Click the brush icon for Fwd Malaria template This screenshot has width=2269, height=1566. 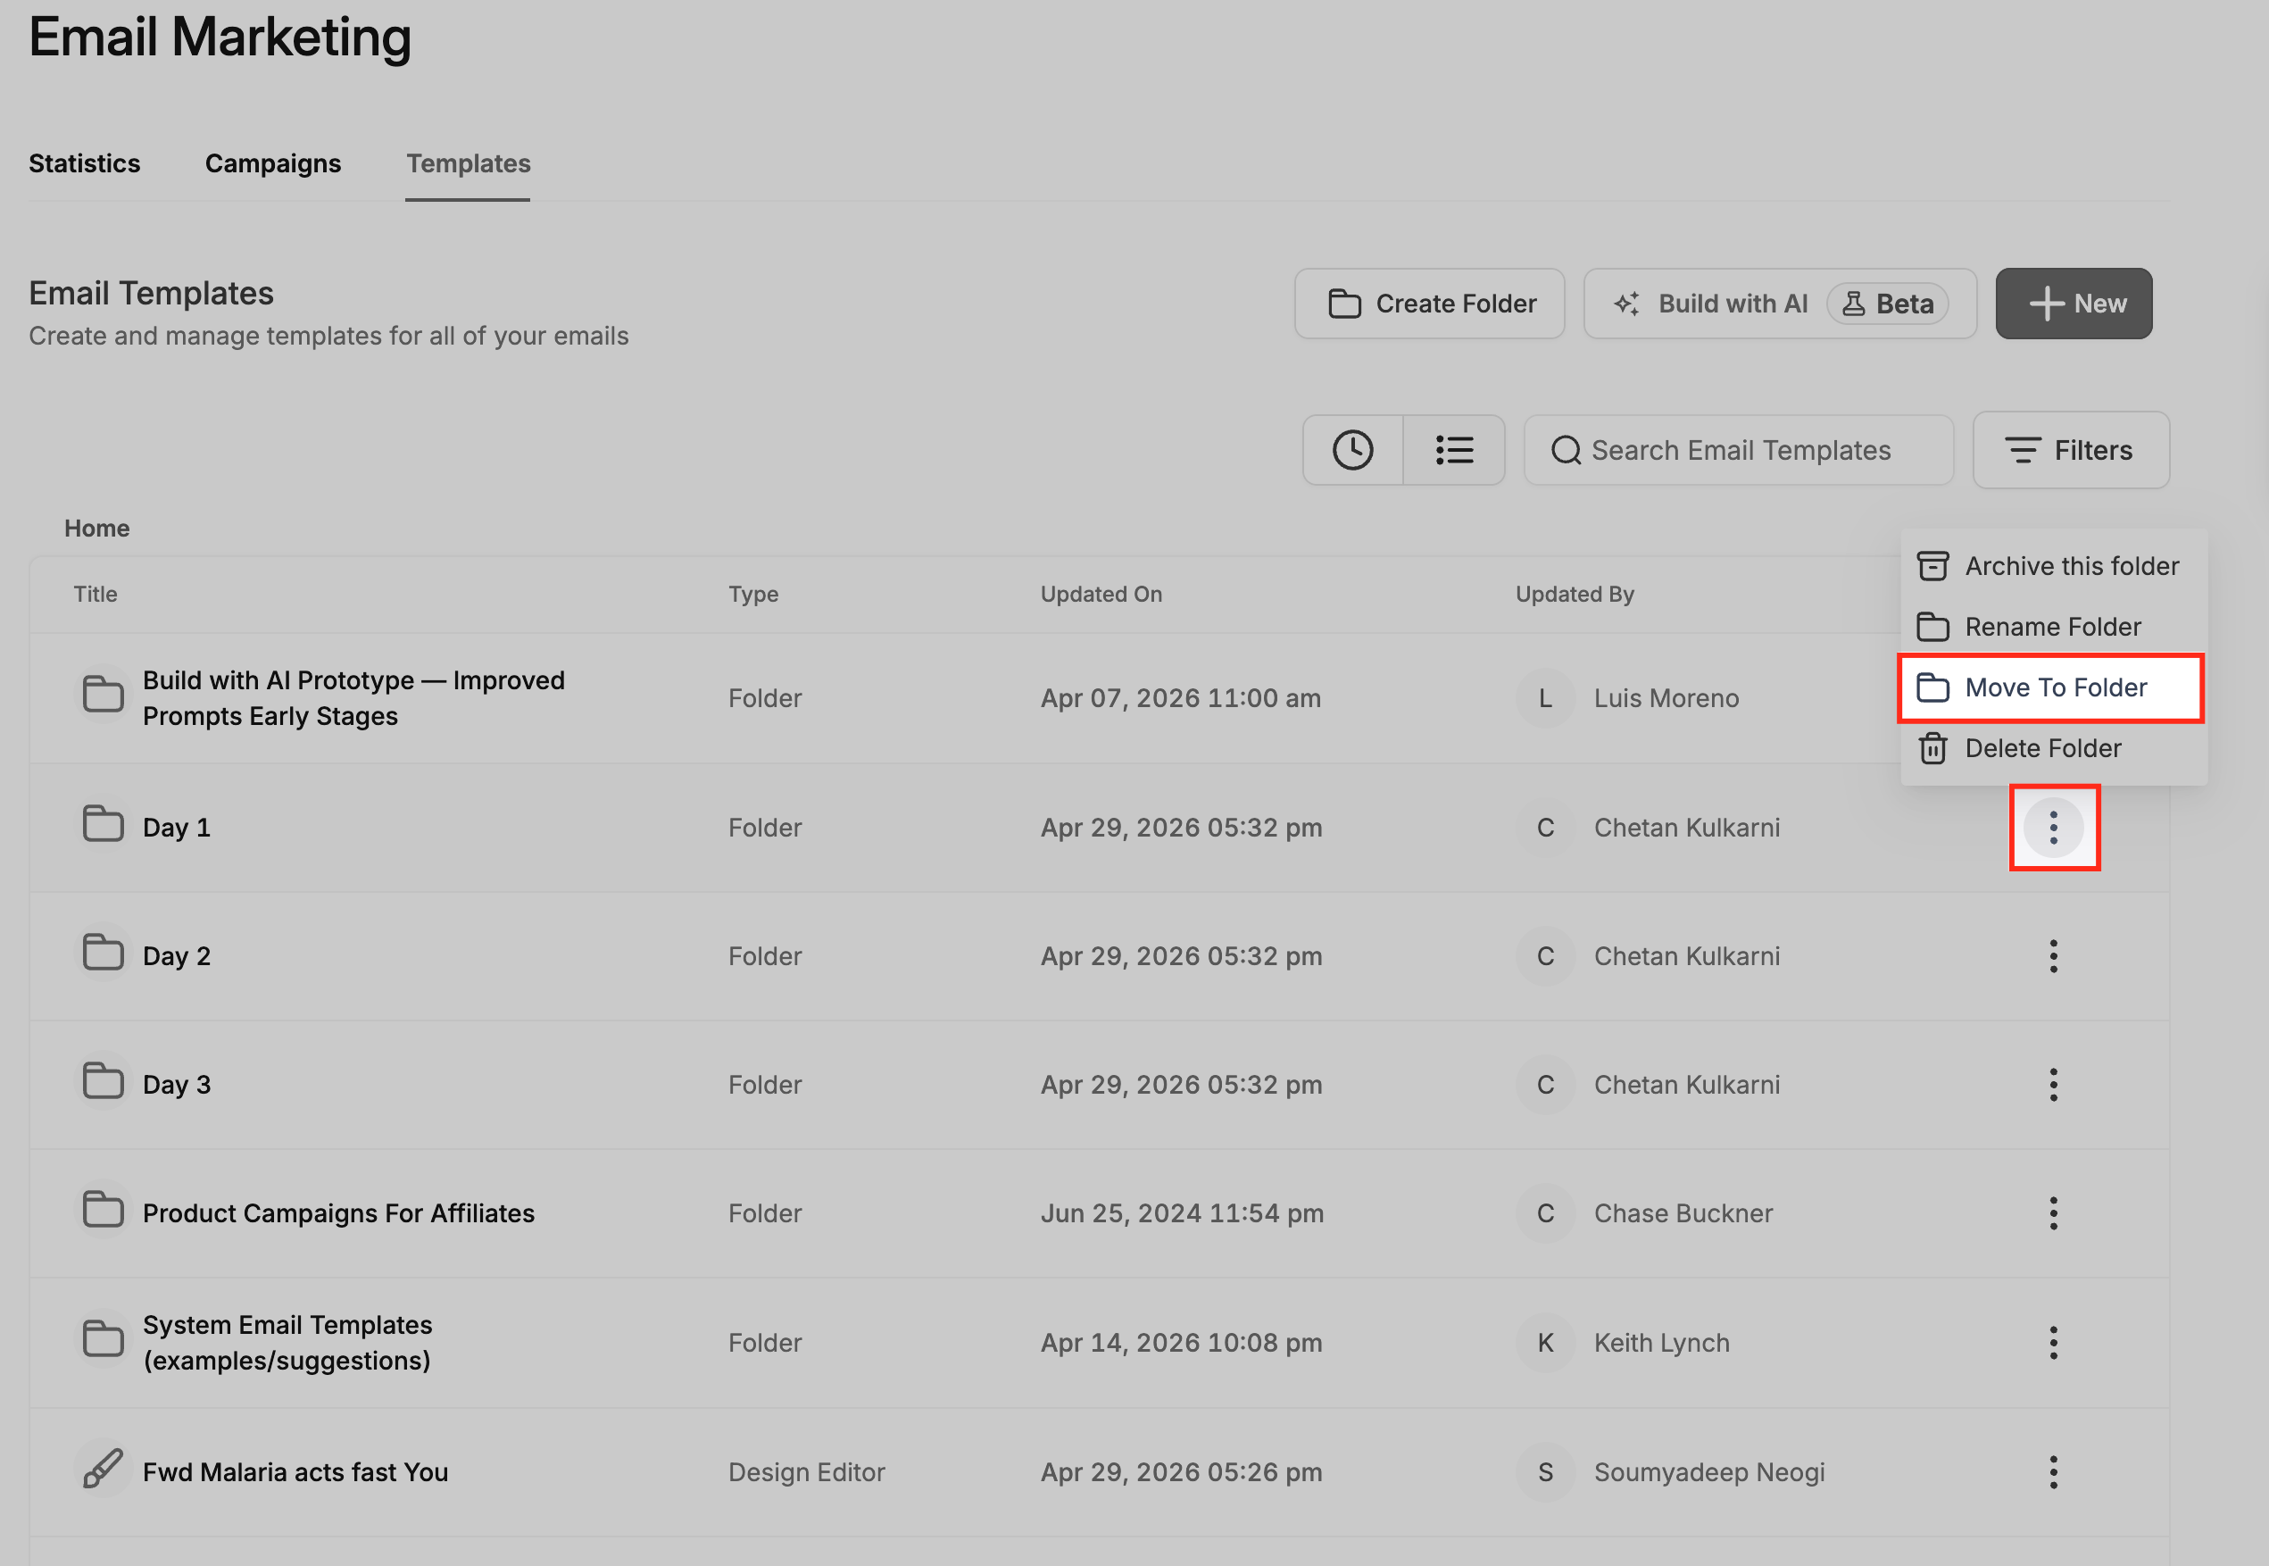pyautogui.click(x=103, y=1470)
